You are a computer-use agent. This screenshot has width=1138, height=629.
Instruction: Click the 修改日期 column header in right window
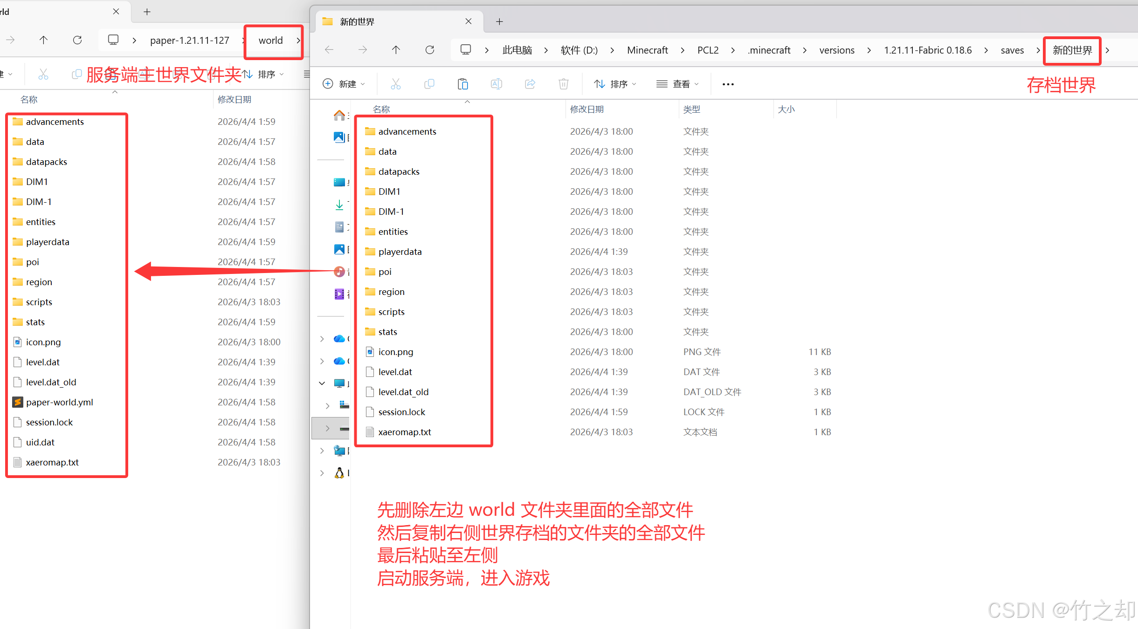(x=586, y=109)
